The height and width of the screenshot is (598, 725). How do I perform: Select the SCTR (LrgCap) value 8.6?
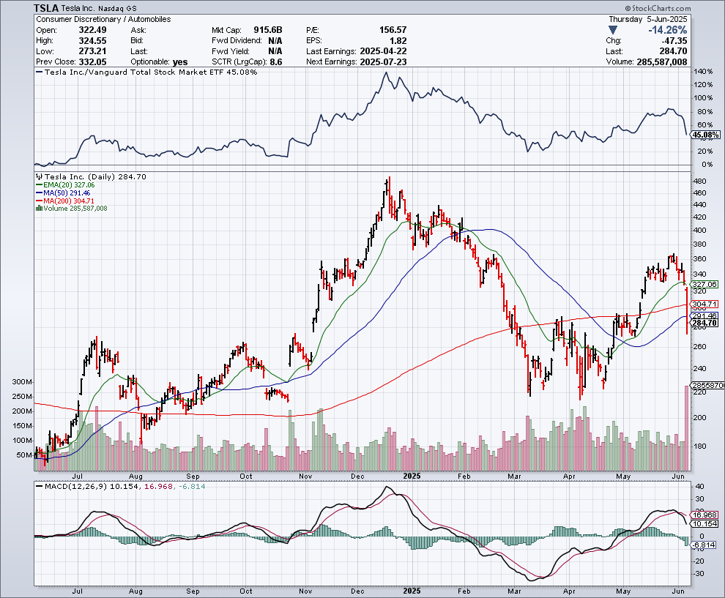pyautogui.click(x=275, y=62)
